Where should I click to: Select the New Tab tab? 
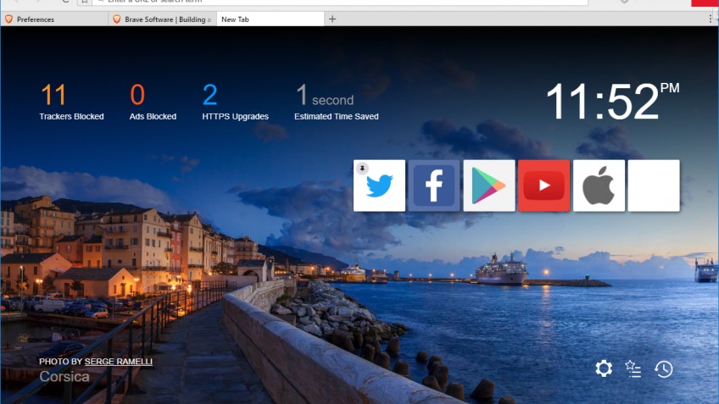point(270,19)
